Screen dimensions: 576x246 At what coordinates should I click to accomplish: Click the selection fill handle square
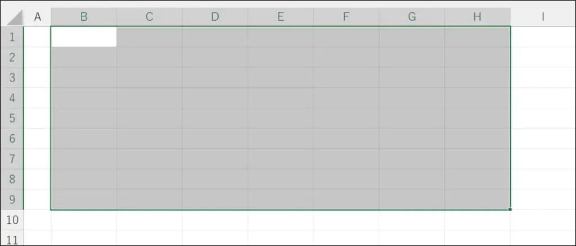(x=510, y=209)
